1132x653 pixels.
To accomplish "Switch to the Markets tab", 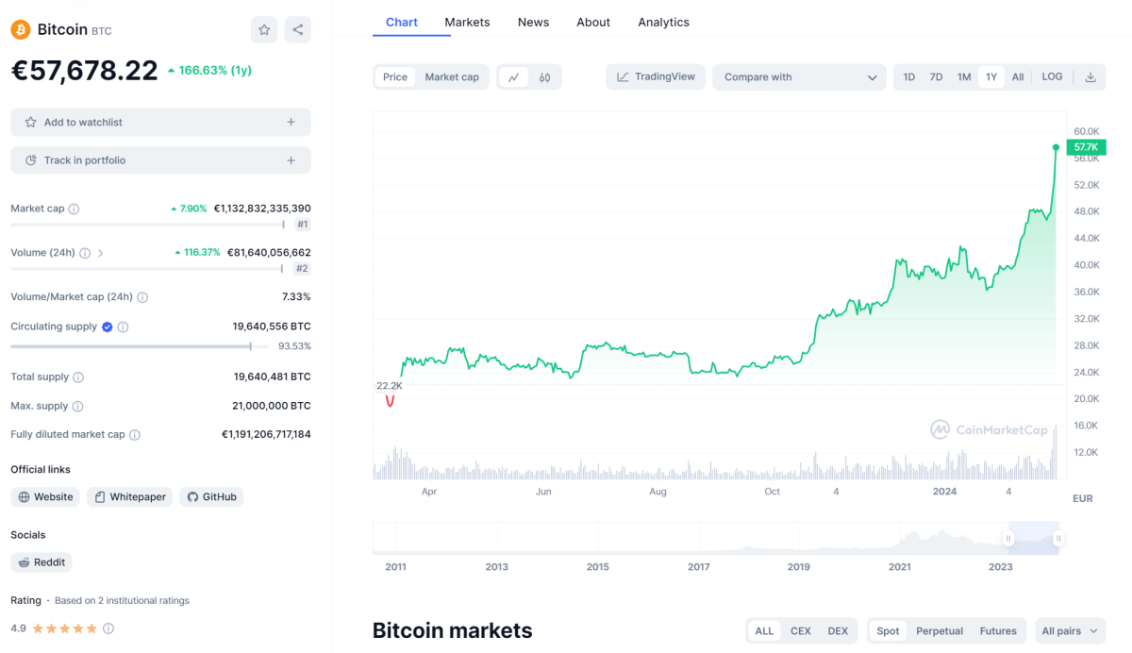I will pyautogui.click(x=467, y=22).
